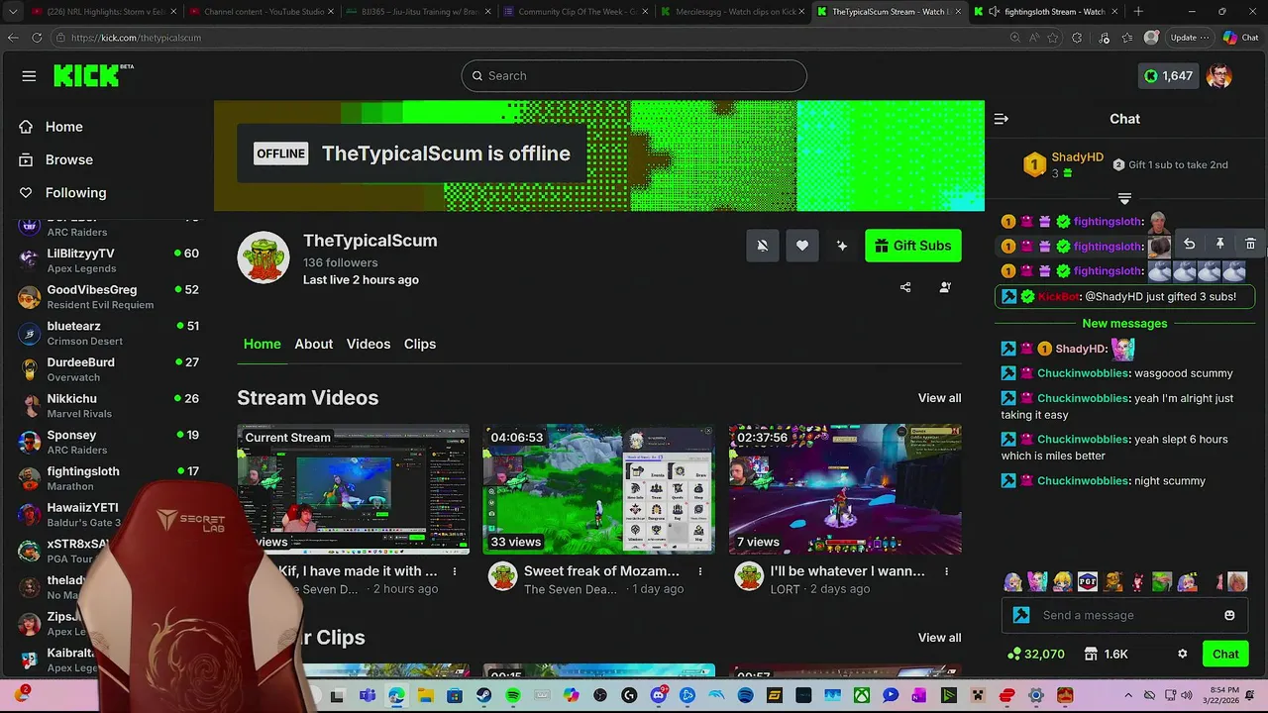The image size is (1268, 713).
Task: Click the share channel icon
Action: coord(904,287)
